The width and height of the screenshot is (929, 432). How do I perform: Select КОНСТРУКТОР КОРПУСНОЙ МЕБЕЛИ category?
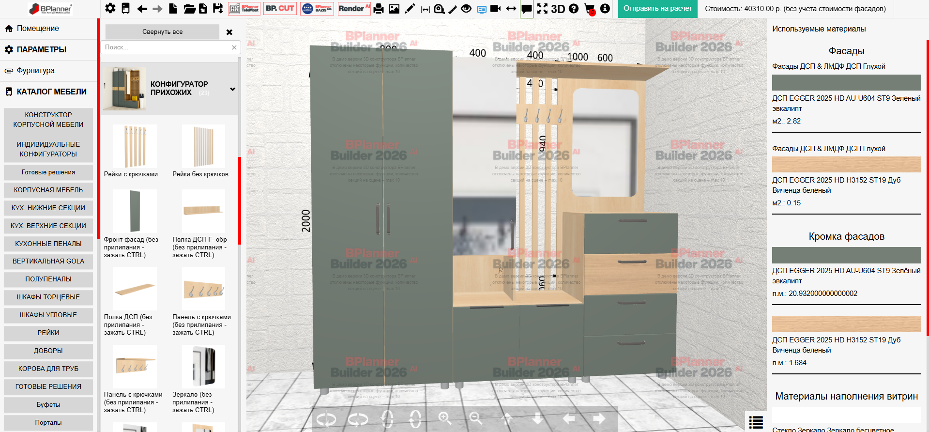coord(48,120)
